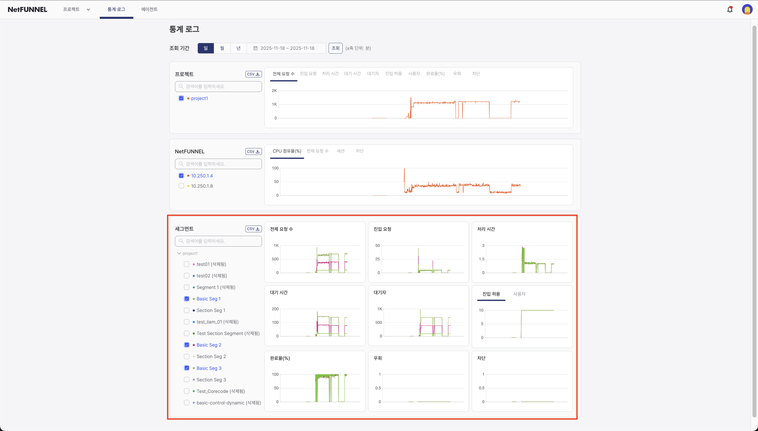The image size is (758, 431).
Task: Download CSV for the 프로젝트 panel
Action: point(253,74)
